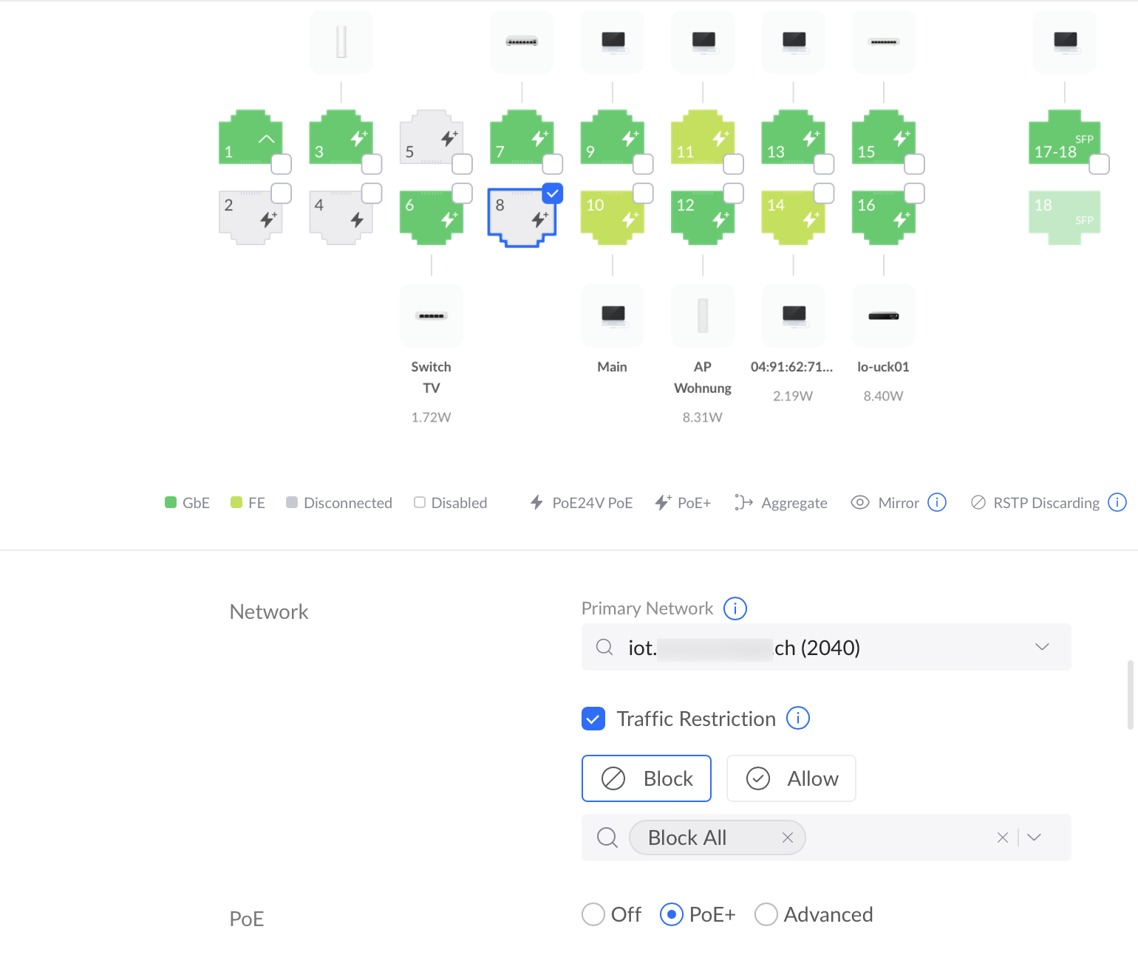Open the traffic restriction list dropdown arrow
The width and height of the screenshot is (1138, 966).
(1034, 837)
